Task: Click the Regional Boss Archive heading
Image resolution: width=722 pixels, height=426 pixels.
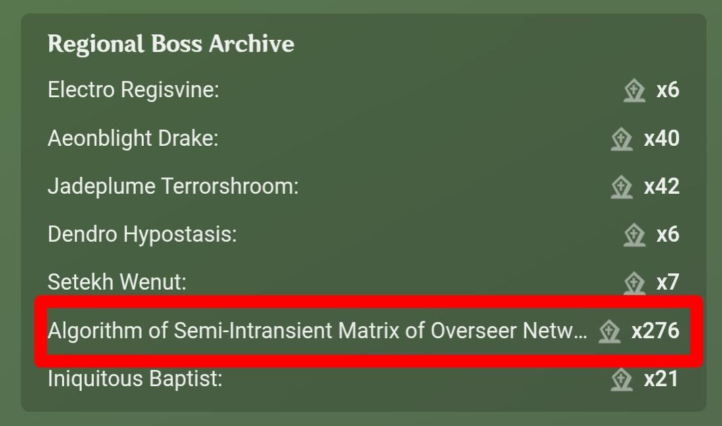Action: point(171,44)
